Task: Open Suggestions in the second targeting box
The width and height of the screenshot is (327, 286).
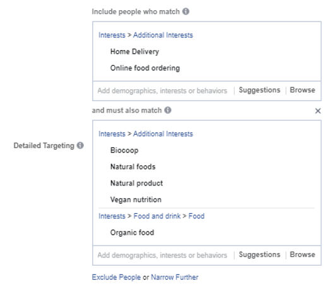Action: click(x=259, y=254)
